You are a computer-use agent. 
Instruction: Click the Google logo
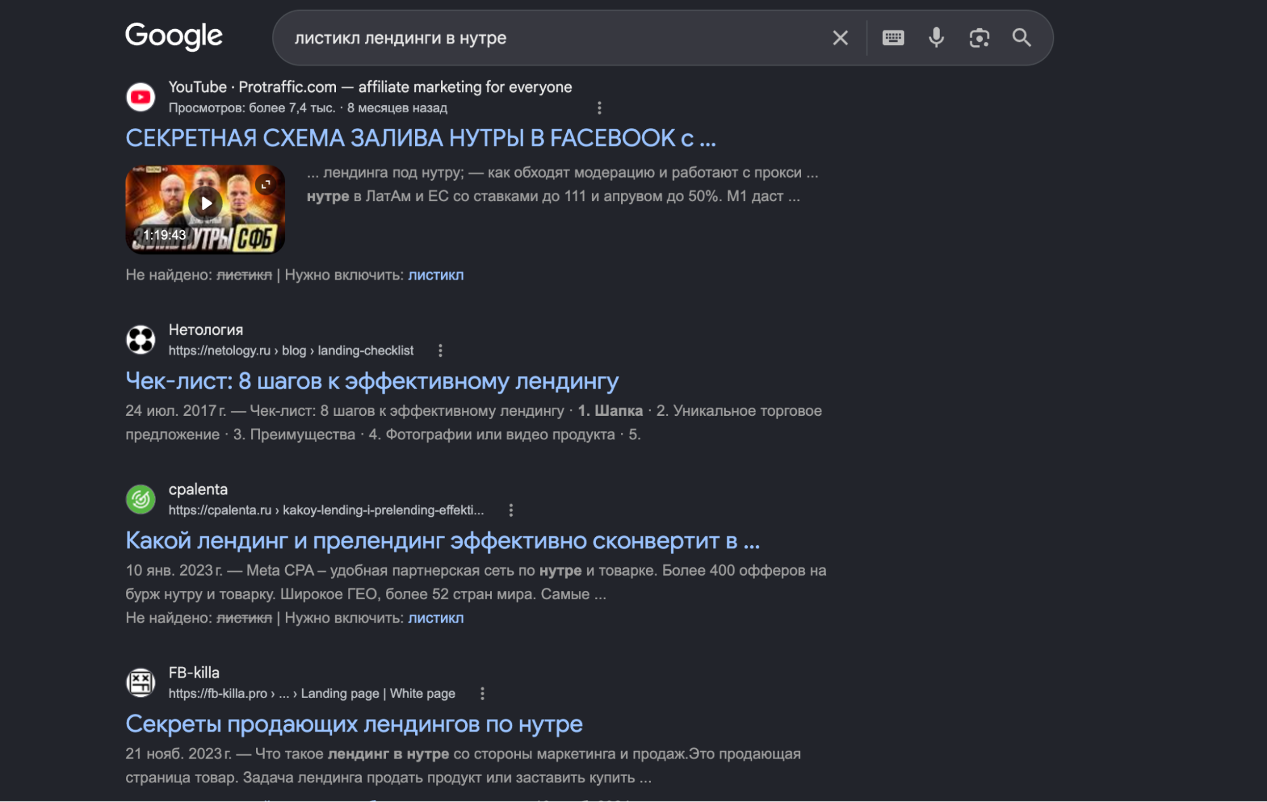coord(174,37)
